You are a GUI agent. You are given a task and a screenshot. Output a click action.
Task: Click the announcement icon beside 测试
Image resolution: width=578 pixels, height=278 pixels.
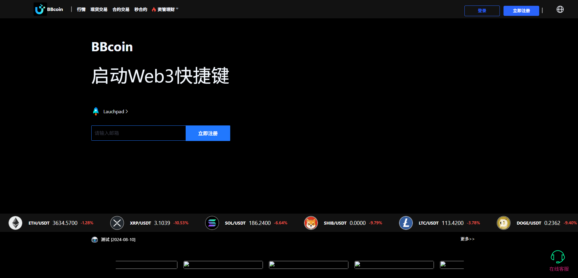click(x=95, y=240)
